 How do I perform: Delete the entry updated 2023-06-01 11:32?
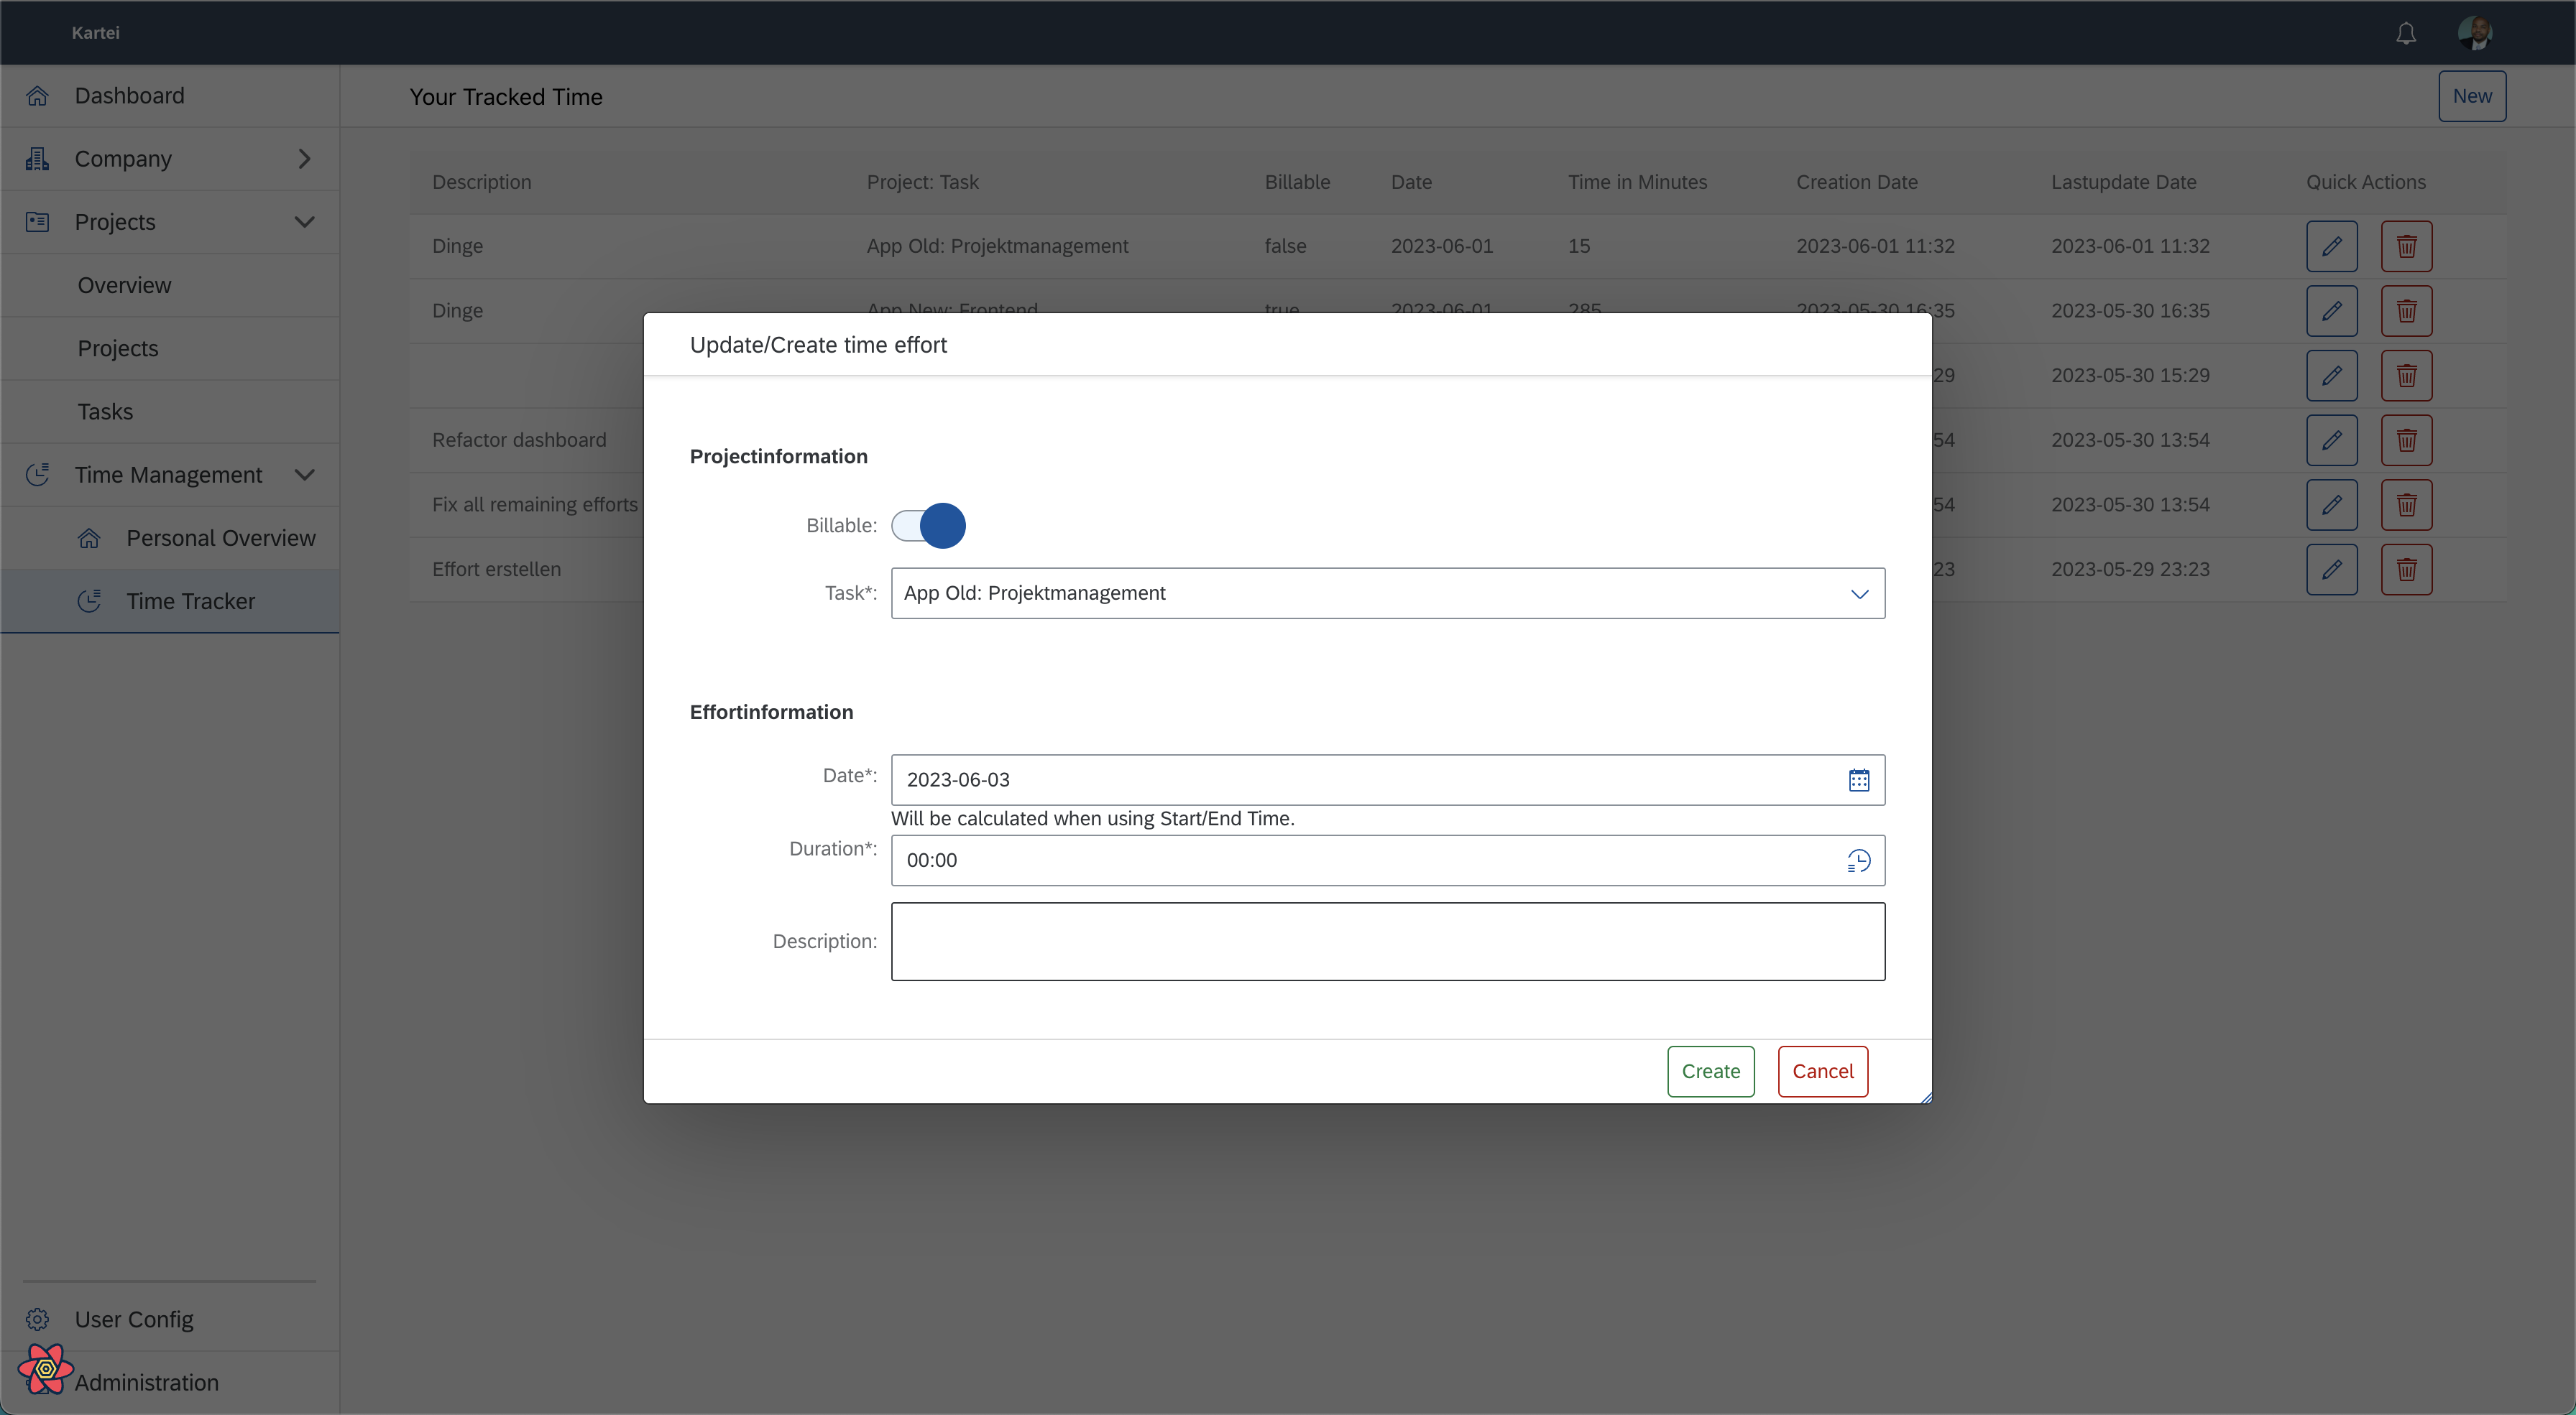click(2406, 246)
